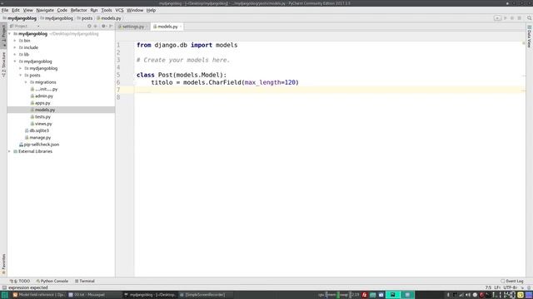Click the LF line separator in status bar
This screenshot has width=533, height=299.
(x=497, y=287)
